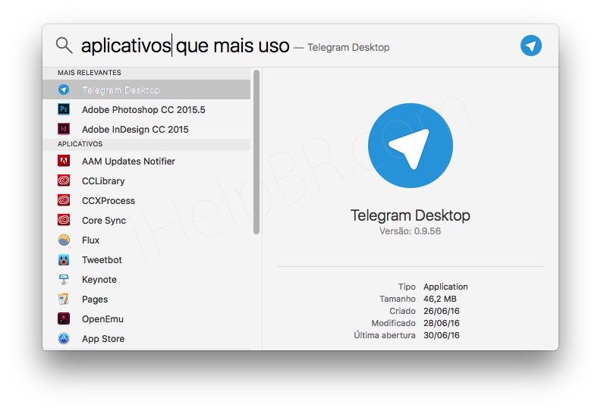Click the Modificado date 28/06/16
The image size is (601, 411).
(441, 323)
